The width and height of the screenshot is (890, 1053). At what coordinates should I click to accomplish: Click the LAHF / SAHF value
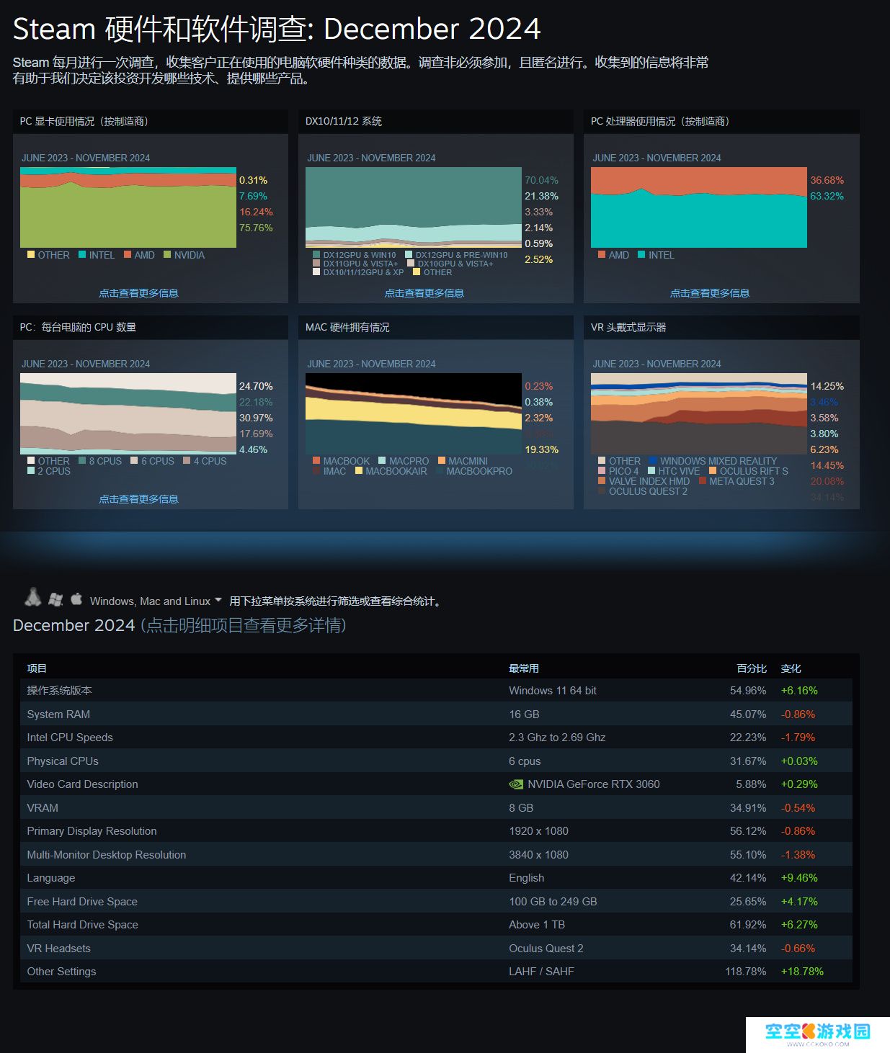pyautogui.click(x=541, y=972)
